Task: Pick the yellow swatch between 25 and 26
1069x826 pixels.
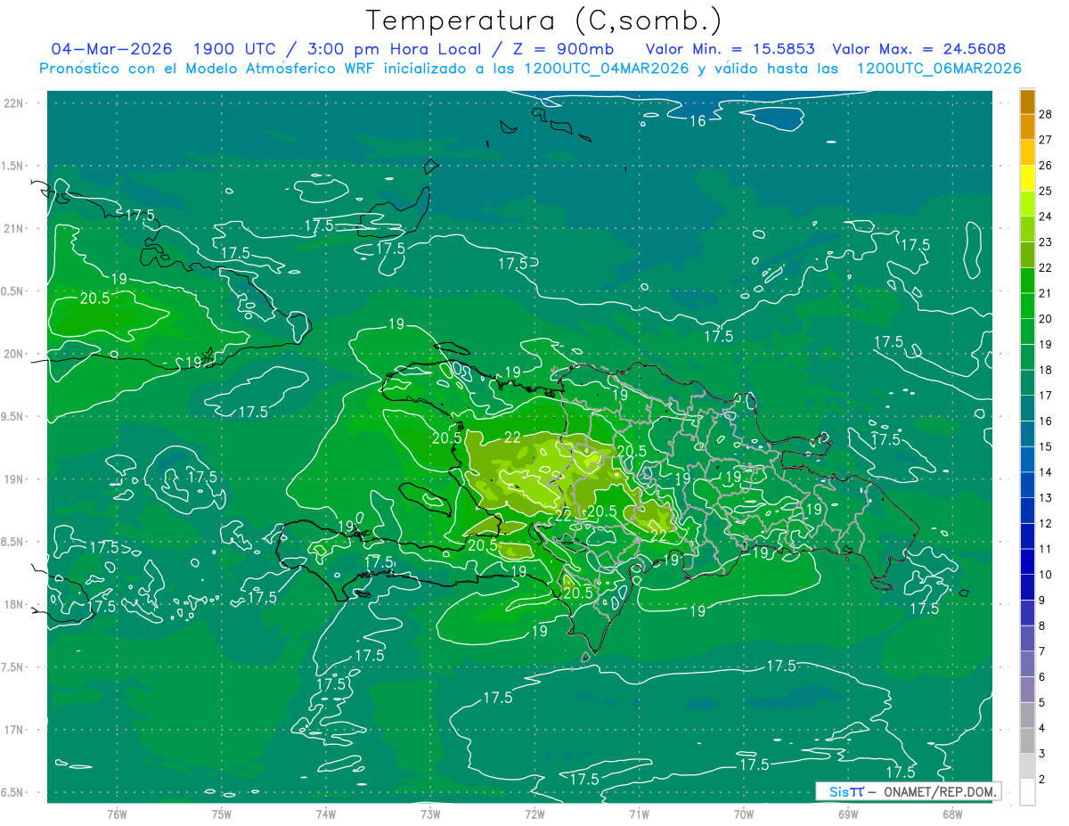Action: click(x=1027, y=178)
